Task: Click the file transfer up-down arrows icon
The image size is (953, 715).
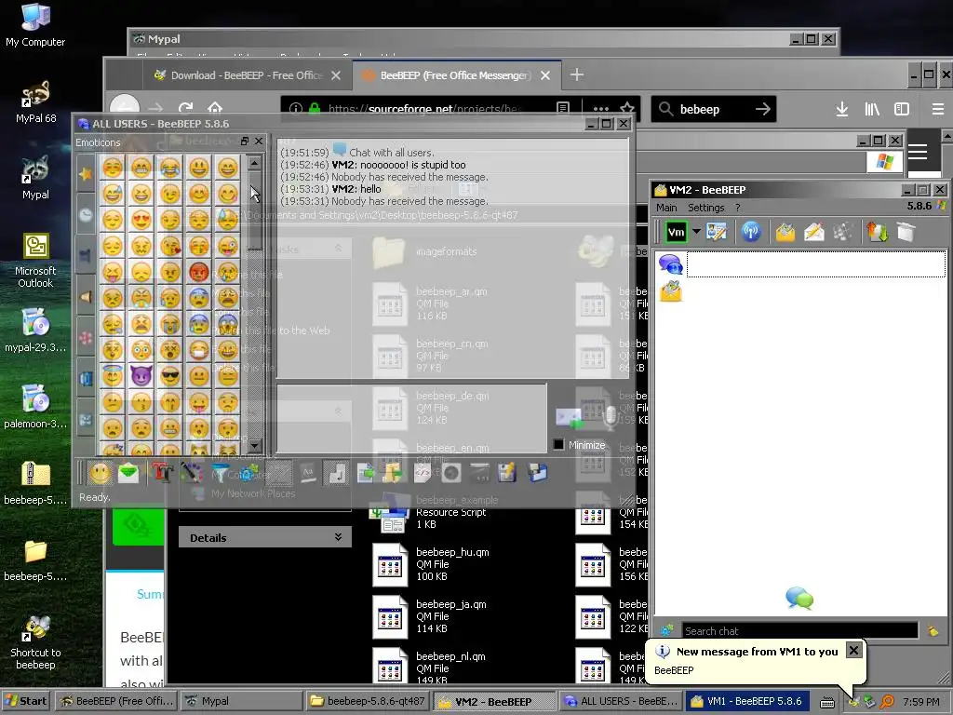Action: (877, 232)
